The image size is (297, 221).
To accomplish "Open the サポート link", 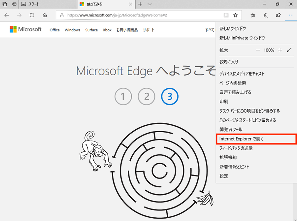I will coord(149,30).
